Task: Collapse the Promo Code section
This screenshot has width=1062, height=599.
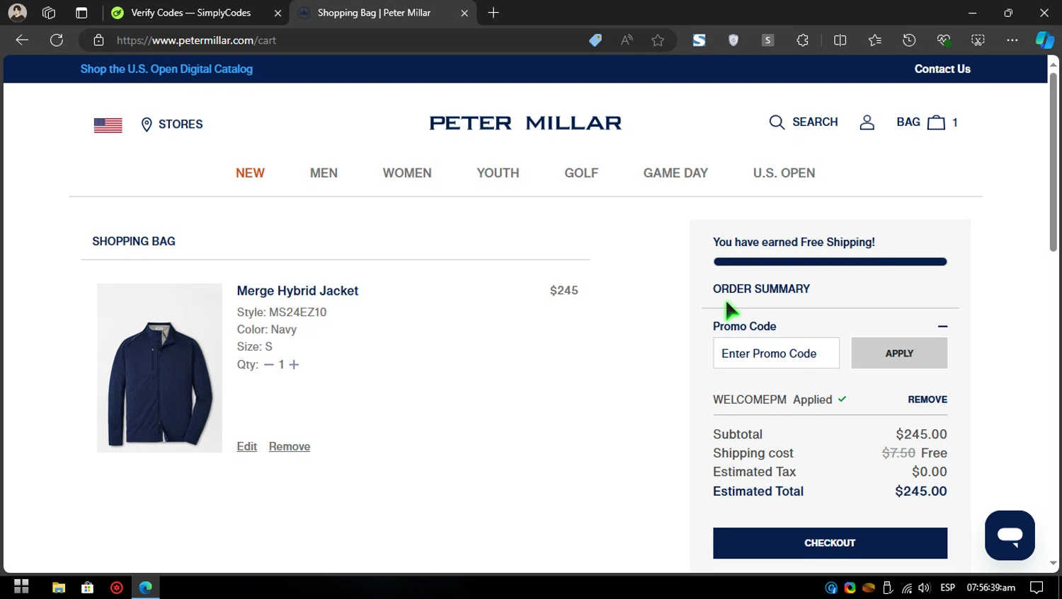Action: tap(942, 327)
